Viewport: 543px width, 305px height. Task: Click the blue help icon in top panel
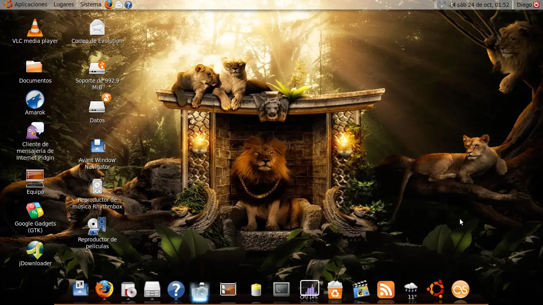click(x=128, y=5)
